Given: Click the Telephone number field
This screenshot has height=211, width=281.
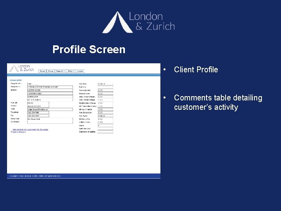Looking at the screenshot, I should click(38, 113).
